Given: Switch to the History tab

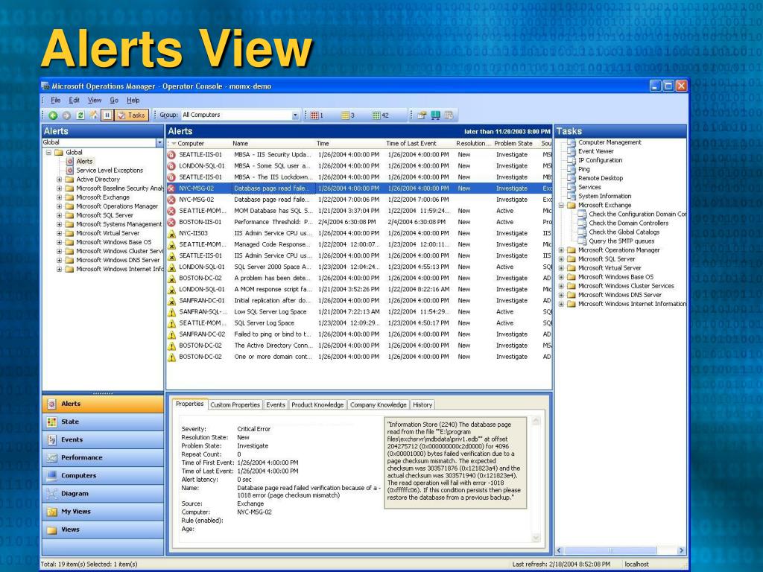Looking at the screenshot, I should [x=422, y=404].
